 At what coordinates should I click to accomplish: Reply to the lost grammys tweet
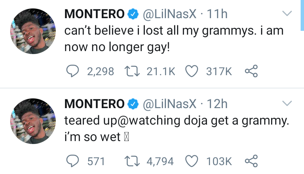tap(73, 72)
